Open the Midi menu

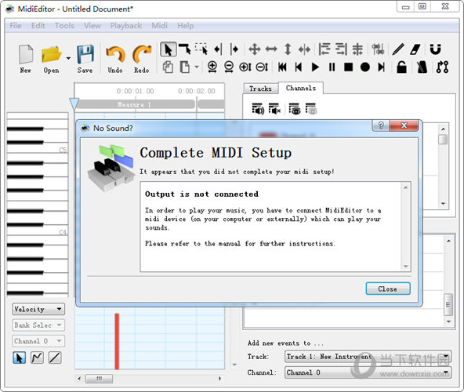point(160,26)
